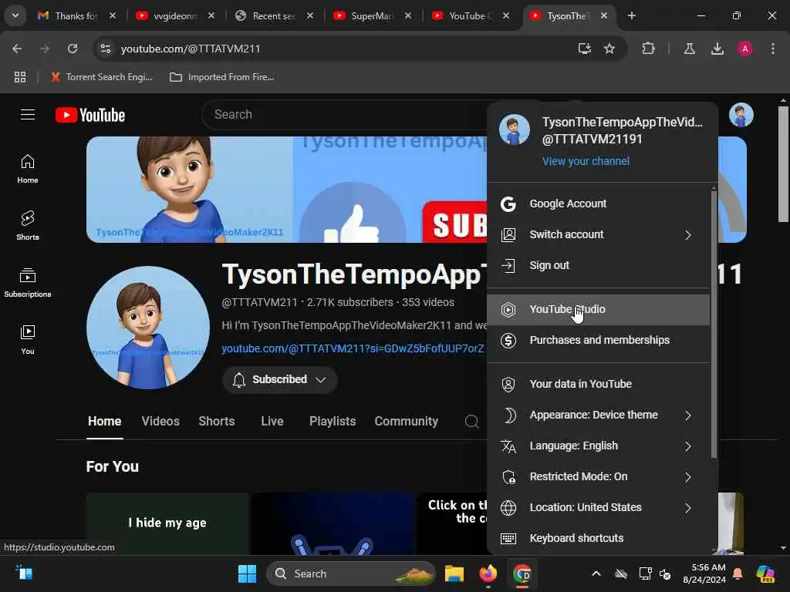This screenshot has width=790, height=592.
Task: Open the You section in sidebar
Action: [28, 340]
